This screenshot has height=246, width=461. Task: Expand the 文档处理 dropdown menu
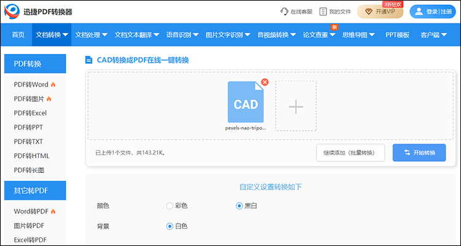pyautogui.click(x=91, y=35)
